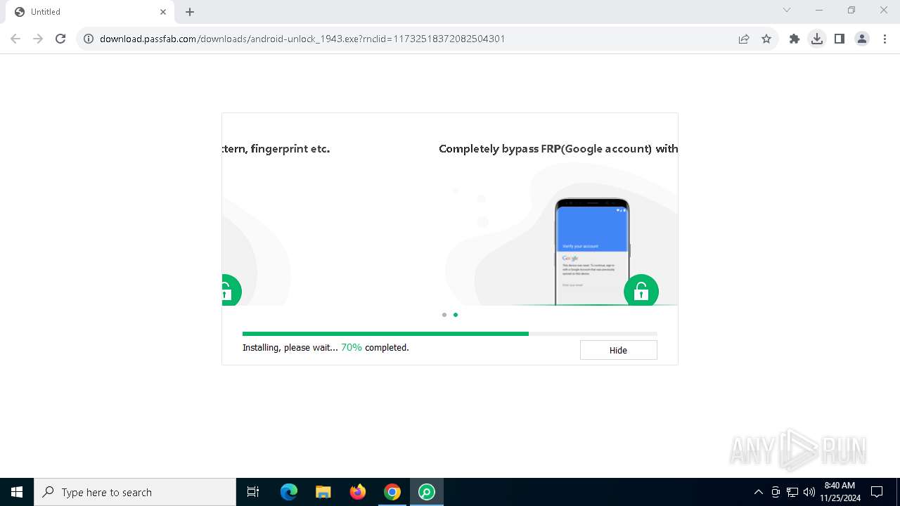Image resolution: width=900 pixels, height=506 pixels.
Task: Click the green installation progress bar
Action: [385, 334]
